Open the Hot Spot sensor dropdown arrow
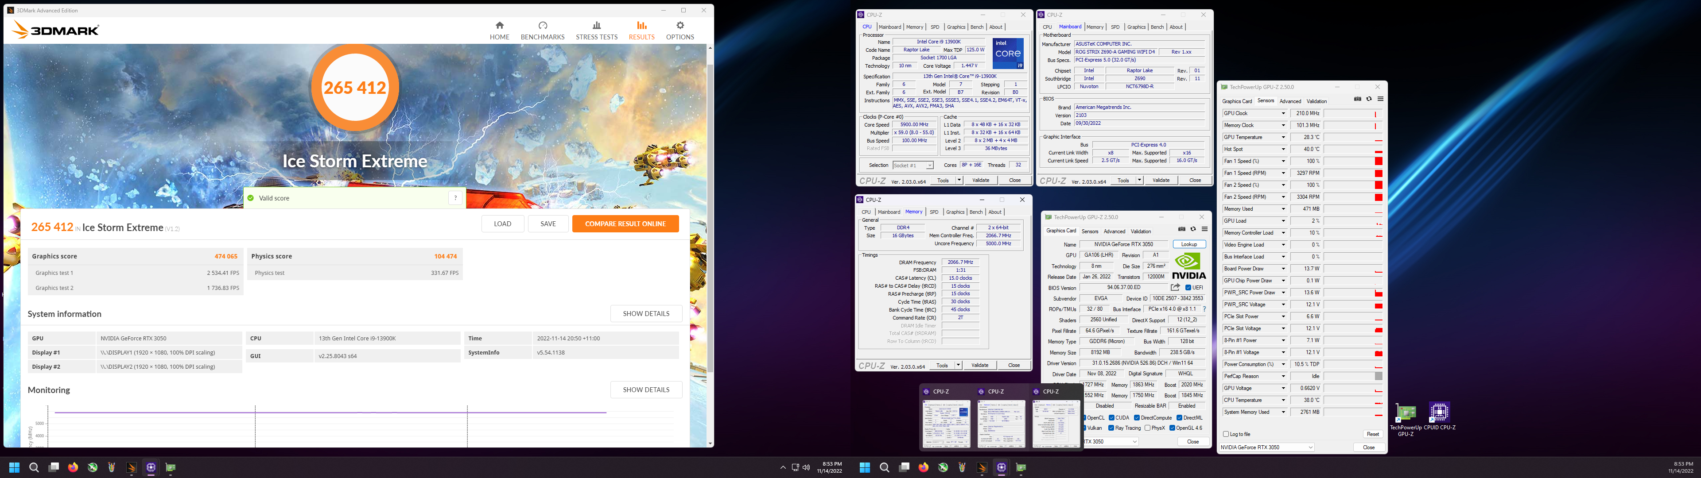The height and width of the screenshot is (478, 1701). click(1283, 149)
